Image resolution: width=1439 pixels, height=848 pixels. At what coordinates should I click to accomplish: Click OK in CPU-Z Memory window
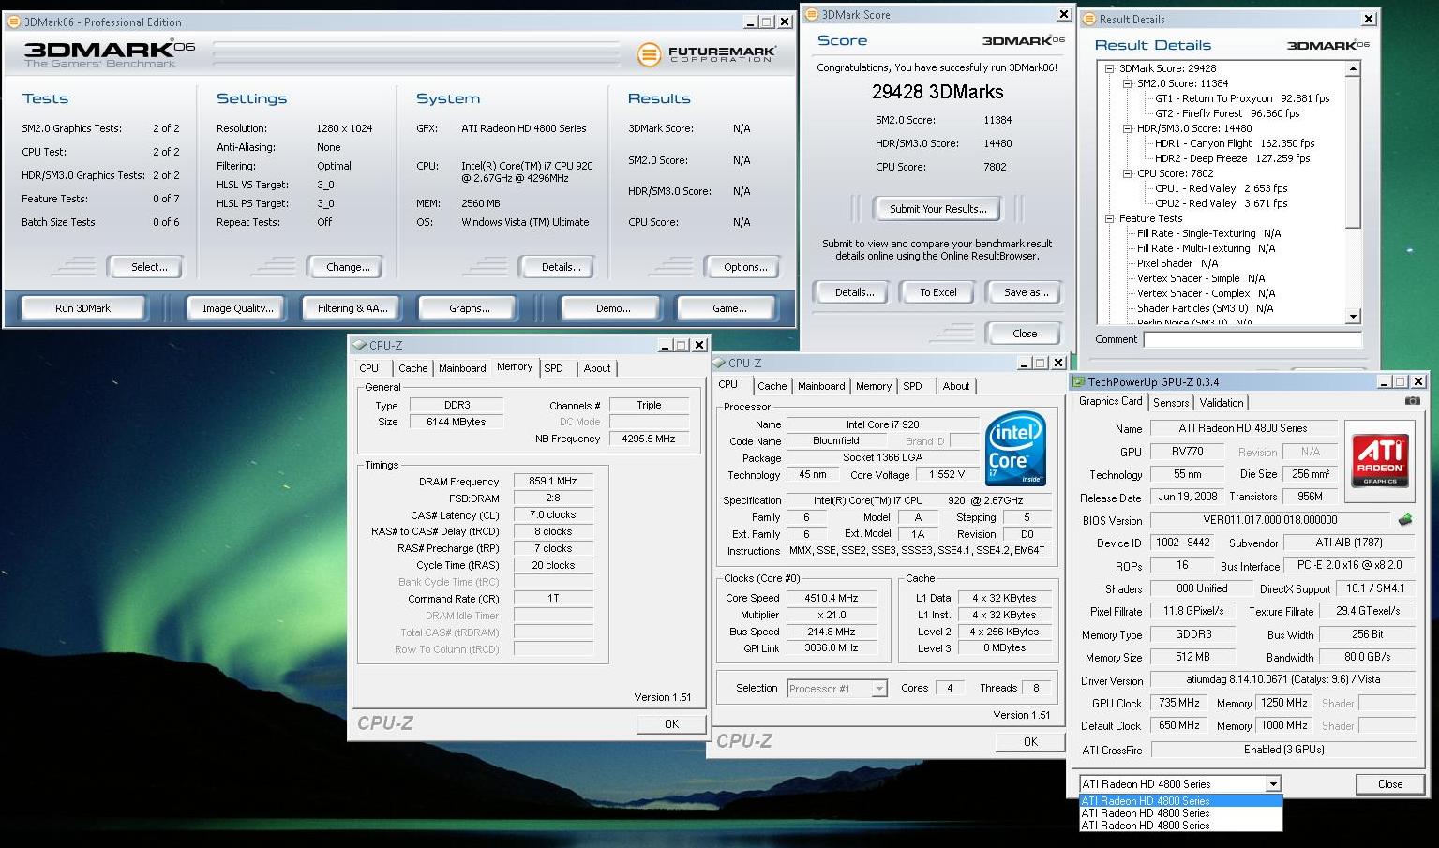(x=671, y=724)
